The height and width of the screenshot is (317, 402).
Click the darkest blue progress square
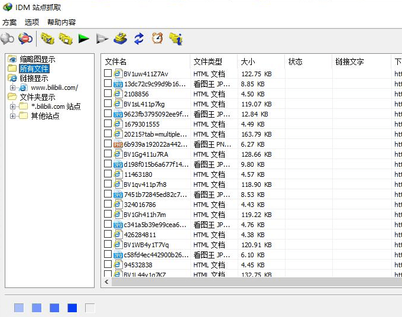click(x=72, y=308)
